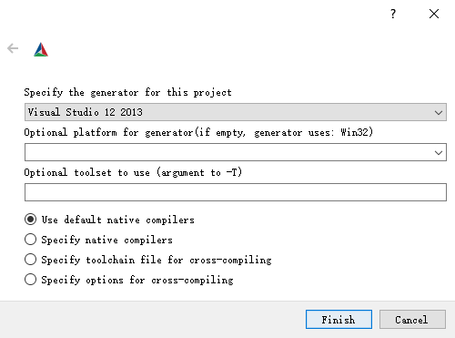Open the Visual Studio 12 2013 generator combo box
Image resolution: width=455 pixels, height=338 pixels.
236,112
